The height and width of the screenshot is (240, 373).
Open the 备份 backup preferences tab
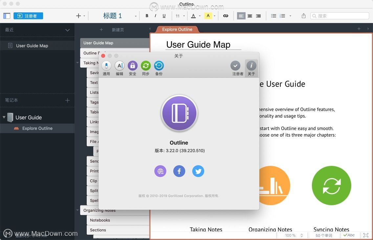click(x=159, y=68)
